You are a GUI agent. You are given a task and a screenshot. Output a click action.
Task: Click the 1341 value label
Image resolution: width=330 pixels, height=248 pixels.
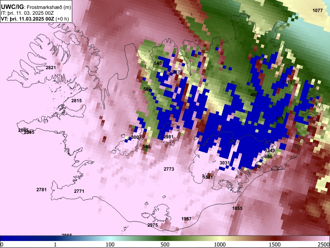pos(208,177)
